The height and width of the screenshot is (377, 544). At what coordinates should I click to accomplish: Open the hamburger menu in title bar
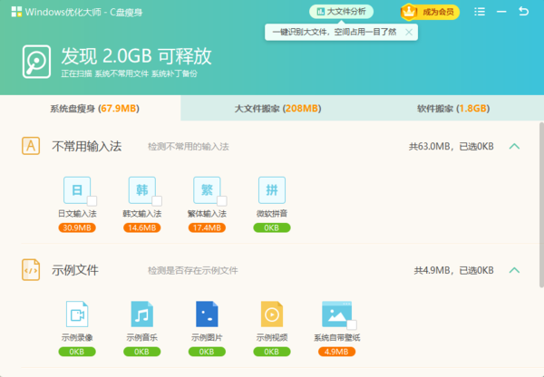[x=479, y=12]
